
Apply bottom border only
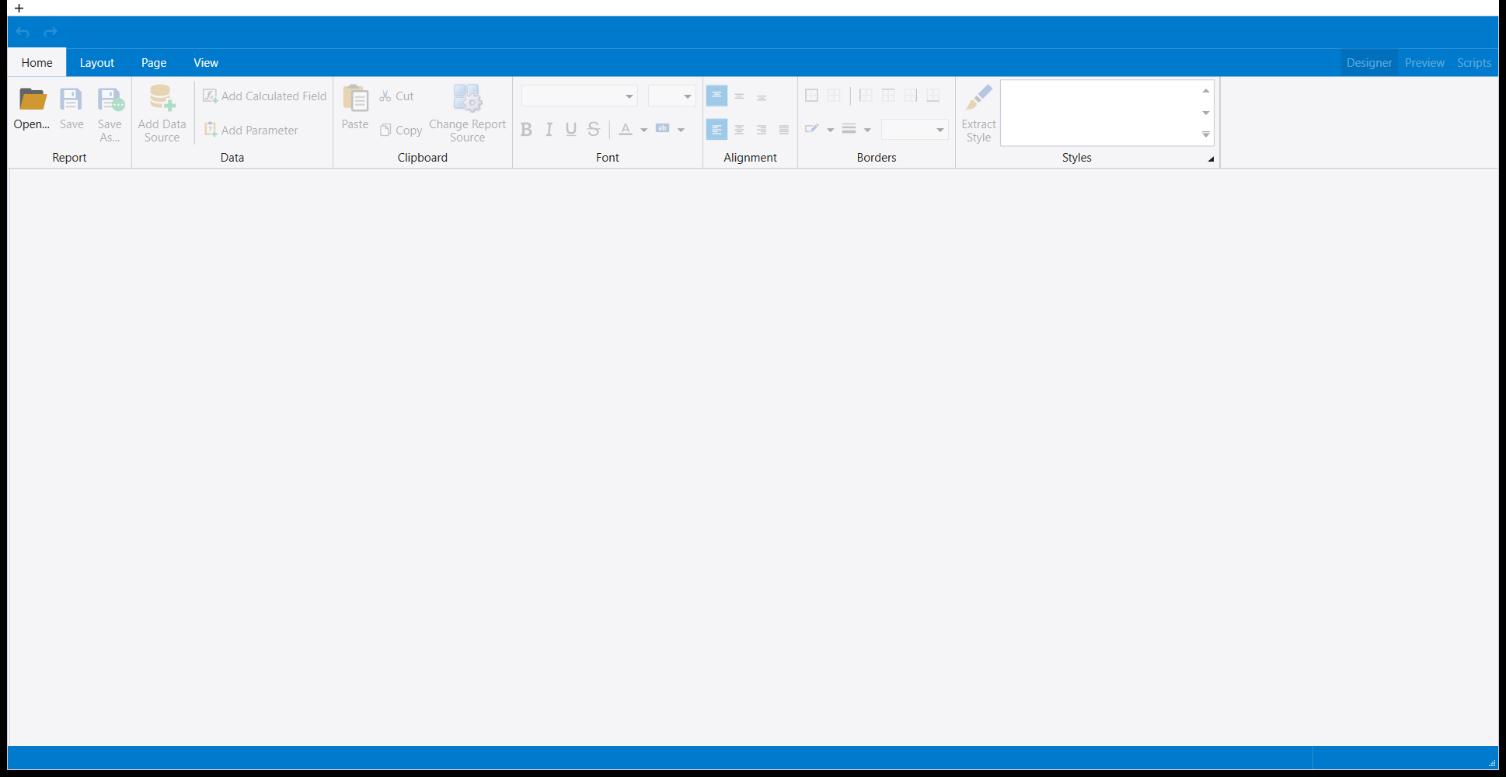coord(933,96)
